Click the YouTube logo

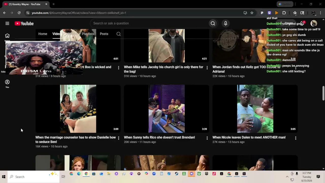24,23
